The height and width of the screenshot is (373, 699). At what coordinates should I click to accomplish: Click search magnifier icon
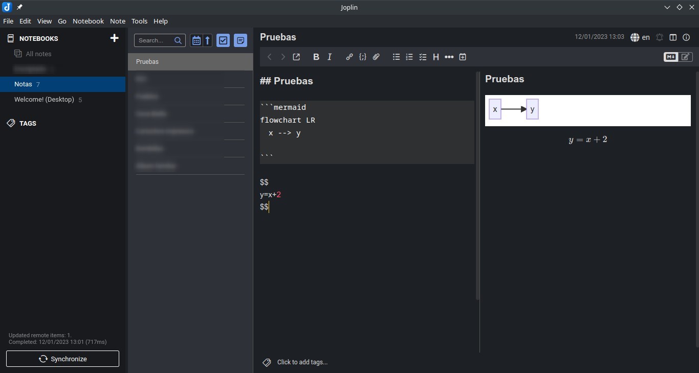178,40
